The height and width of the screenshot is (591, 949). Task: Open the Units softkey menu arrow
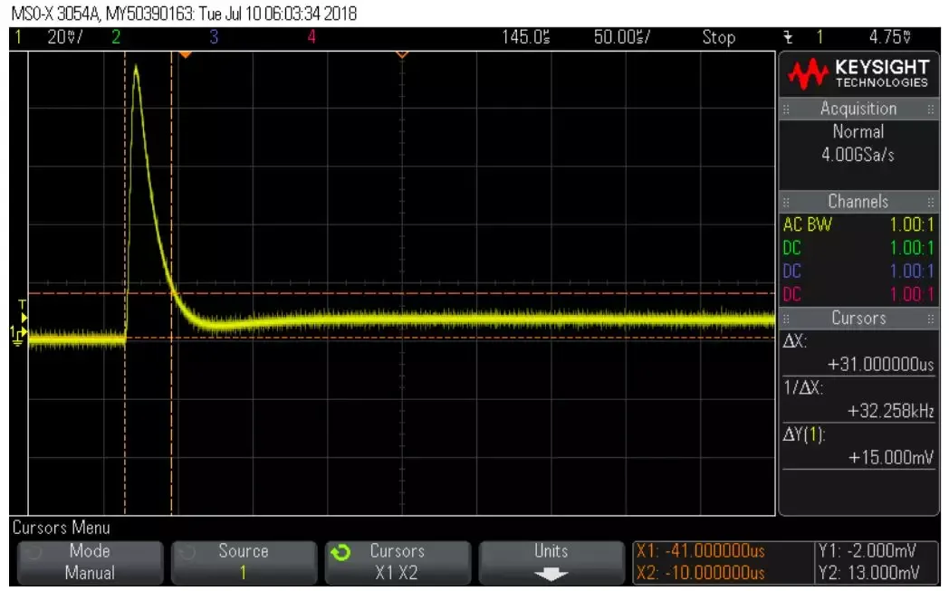(551, 573)
